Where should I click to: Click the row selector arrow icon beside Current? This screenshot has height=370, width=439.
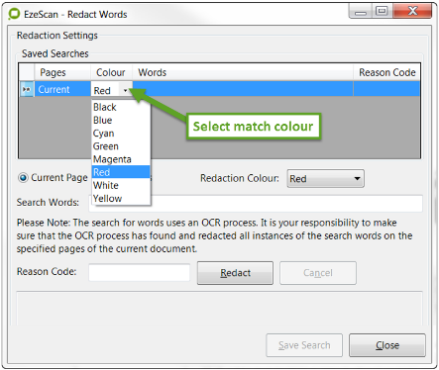tap(27, 89)
